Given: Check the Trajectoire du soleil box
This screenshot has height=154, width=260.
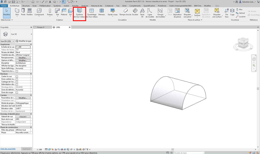Looking at the screenshot, I should pos(17,71).
